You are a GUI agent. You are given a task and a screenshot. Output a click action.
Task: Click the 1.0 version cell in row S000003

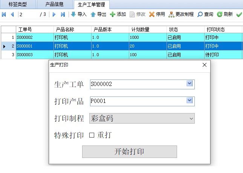coord(110,55)
